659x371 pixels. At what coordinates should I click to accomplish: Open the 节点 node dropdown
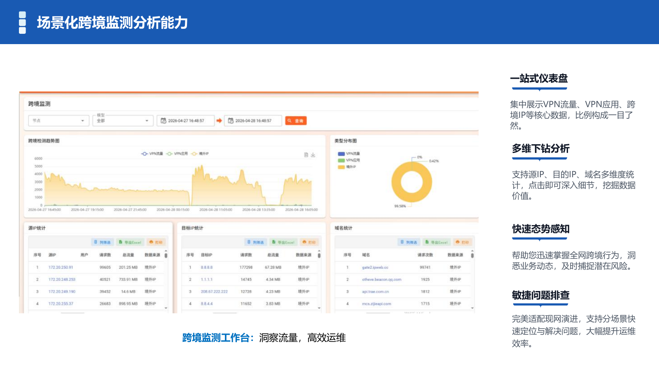pyautogui.click(x=58, y=121)
